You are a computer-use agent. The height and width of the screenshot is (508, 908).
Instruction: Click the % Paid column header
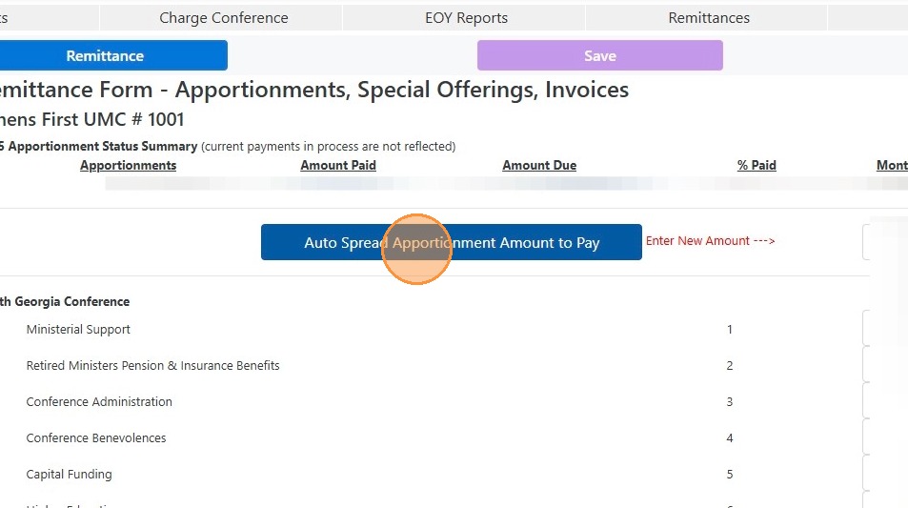pyautogui.click(x=757, y=165)
